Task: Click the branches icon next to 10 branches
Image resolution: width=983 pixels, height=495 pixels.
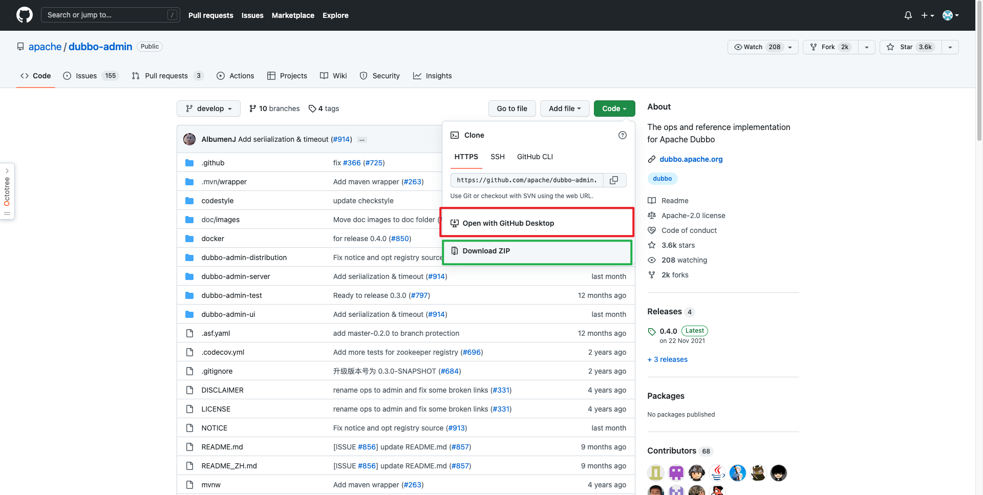Action: 253,109
